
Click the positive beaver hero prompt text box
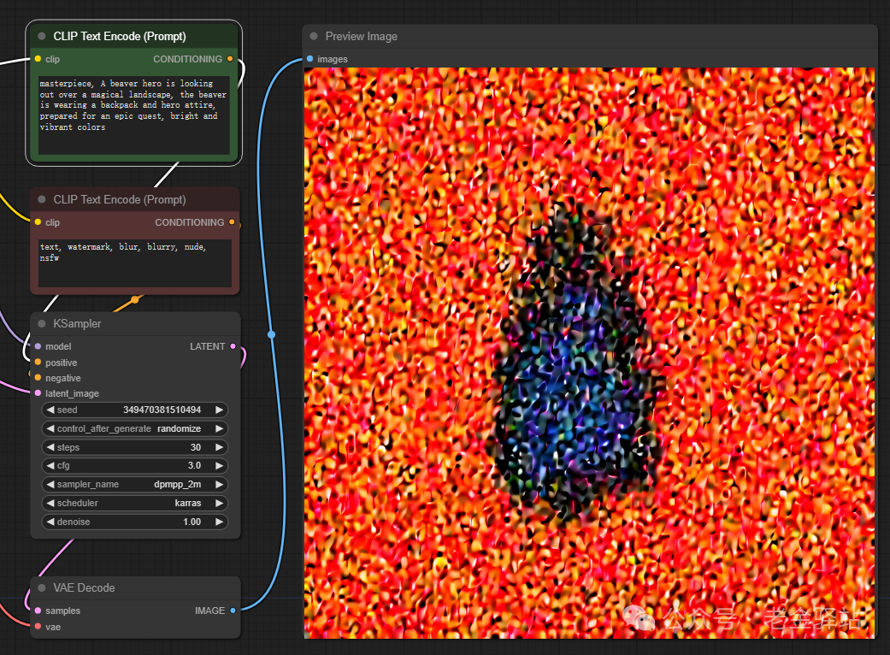[133, 115]
